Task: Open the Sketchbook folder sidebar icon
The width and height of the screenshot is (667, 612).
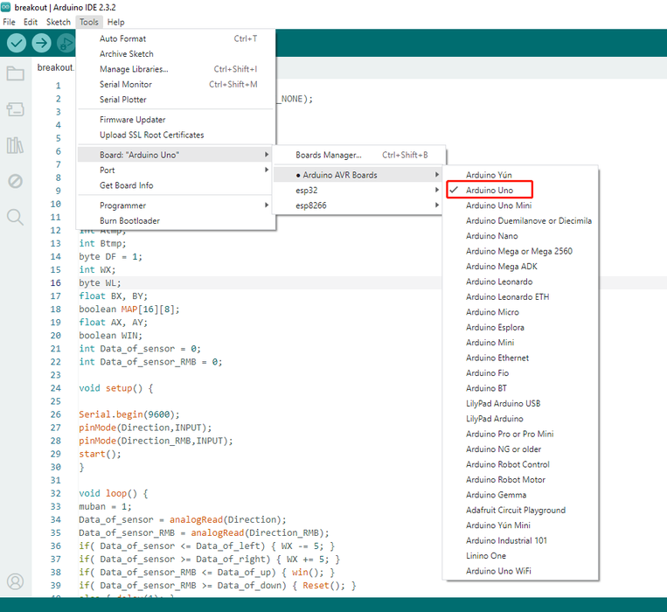Action: point(16,73)
